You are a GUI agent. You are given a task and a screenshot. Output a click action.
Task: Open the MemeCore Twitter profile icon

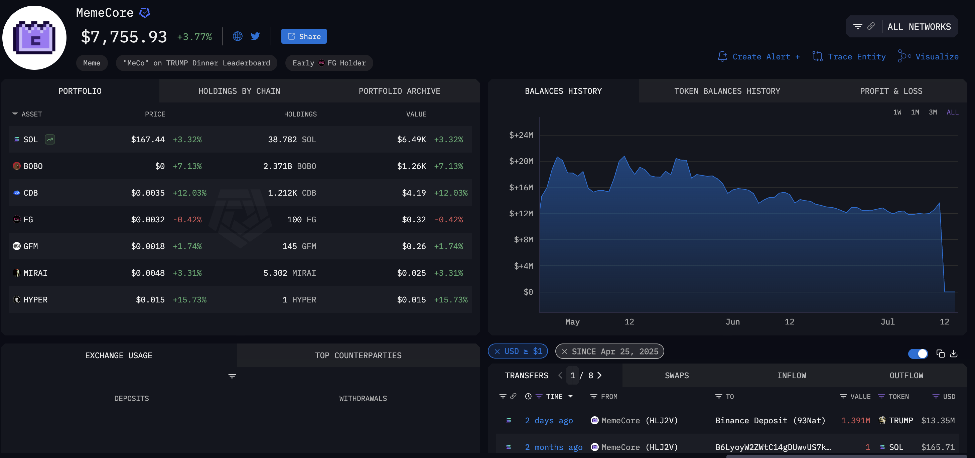click(256, 36)
